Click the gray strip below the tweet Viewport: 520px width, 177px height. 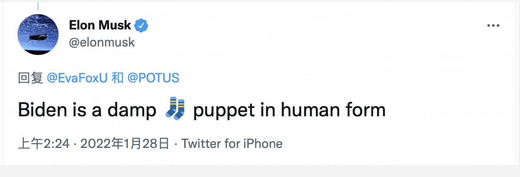click(x=260, y=171)
